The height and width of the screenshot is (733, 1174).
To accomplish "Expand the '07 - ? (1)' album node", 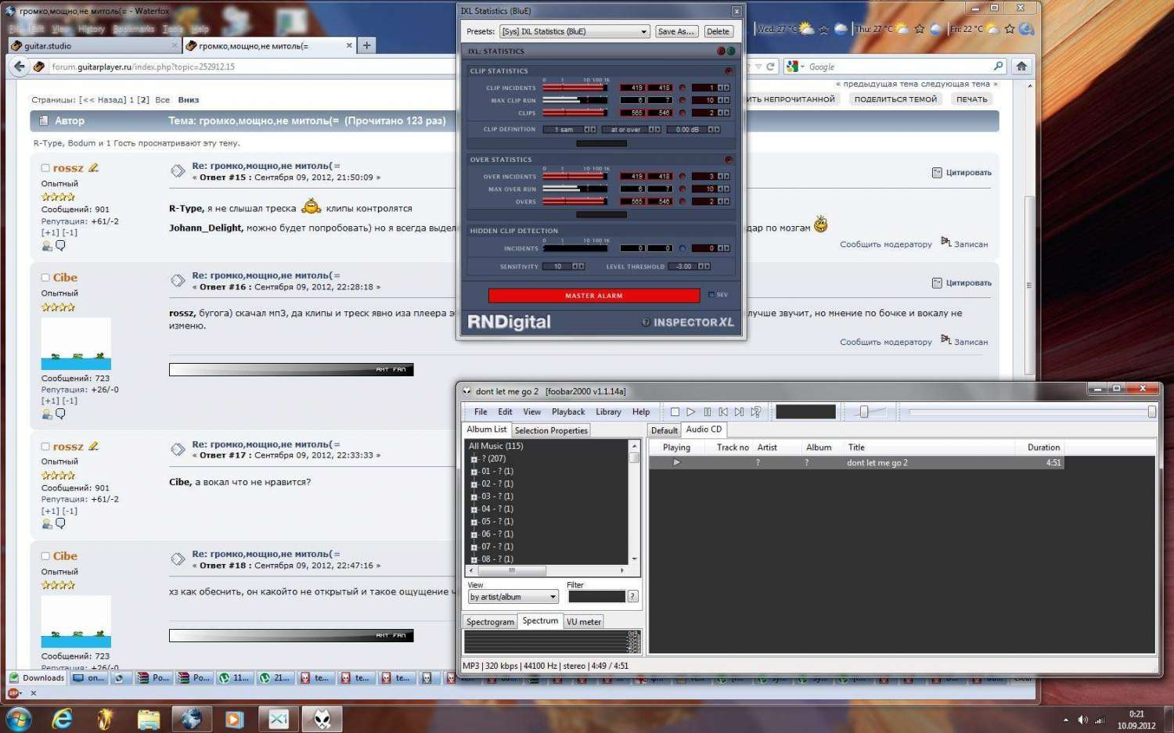I will [x=474, y=547].
